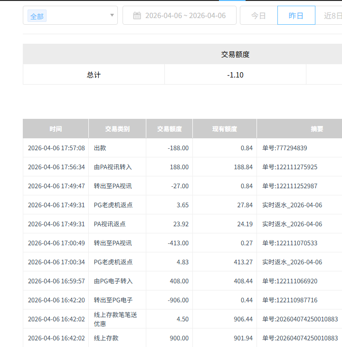Click the -1.10 total amount value
This screenshot has height=347, width=342.
(235, 75)
